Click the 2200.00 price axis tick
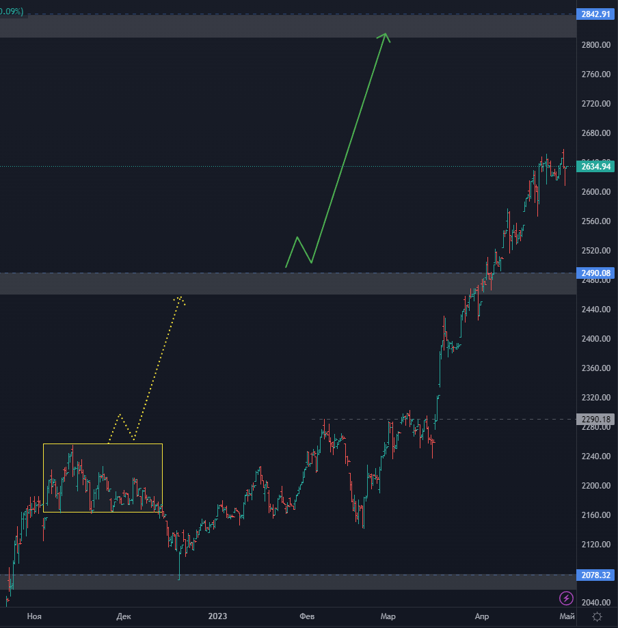Image resolution: width=618 pixels, height=628 pixels. click(x=596, y=485)
